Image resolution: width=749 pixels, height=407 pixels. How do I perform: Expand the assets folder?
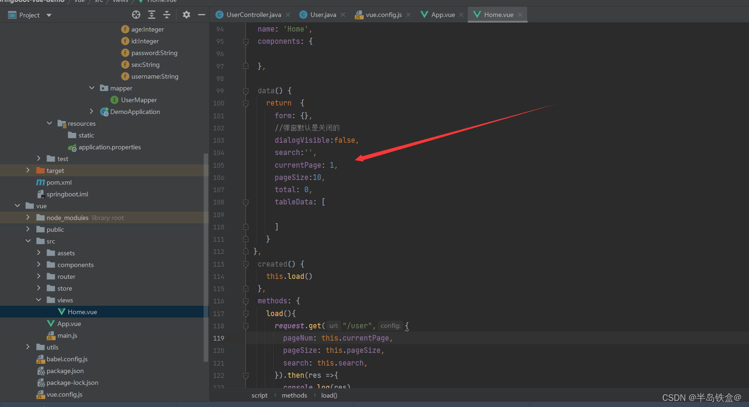39,253
